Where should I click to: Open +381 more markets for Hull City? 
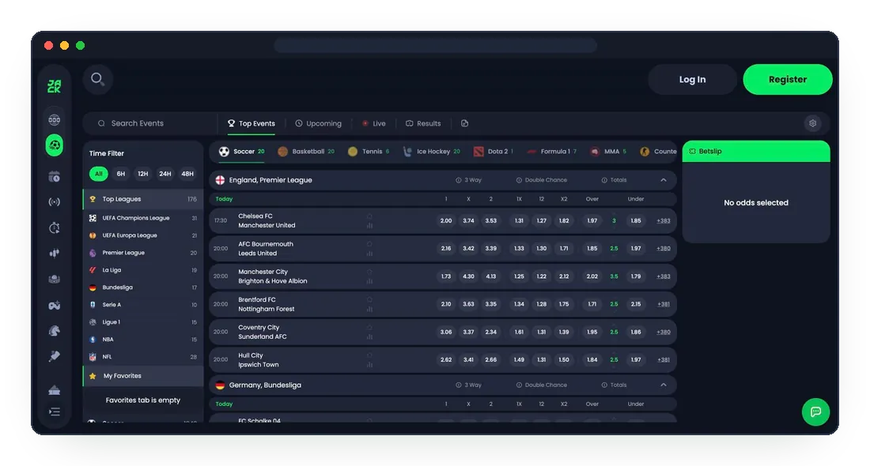(663, 359)
